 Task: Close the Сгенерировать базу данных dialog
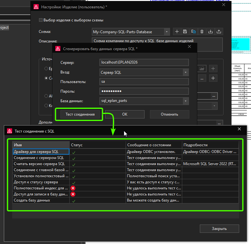(x=189, y=47)
